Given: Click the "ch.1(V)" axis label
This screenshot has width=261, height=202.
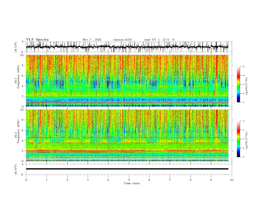Looking at the screenshot, I should 16,47.
